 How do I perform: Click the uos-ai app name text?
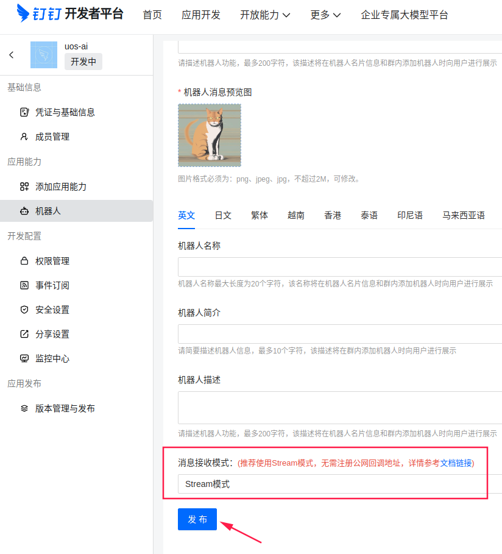pyautogui.click(x=76, y=46)
